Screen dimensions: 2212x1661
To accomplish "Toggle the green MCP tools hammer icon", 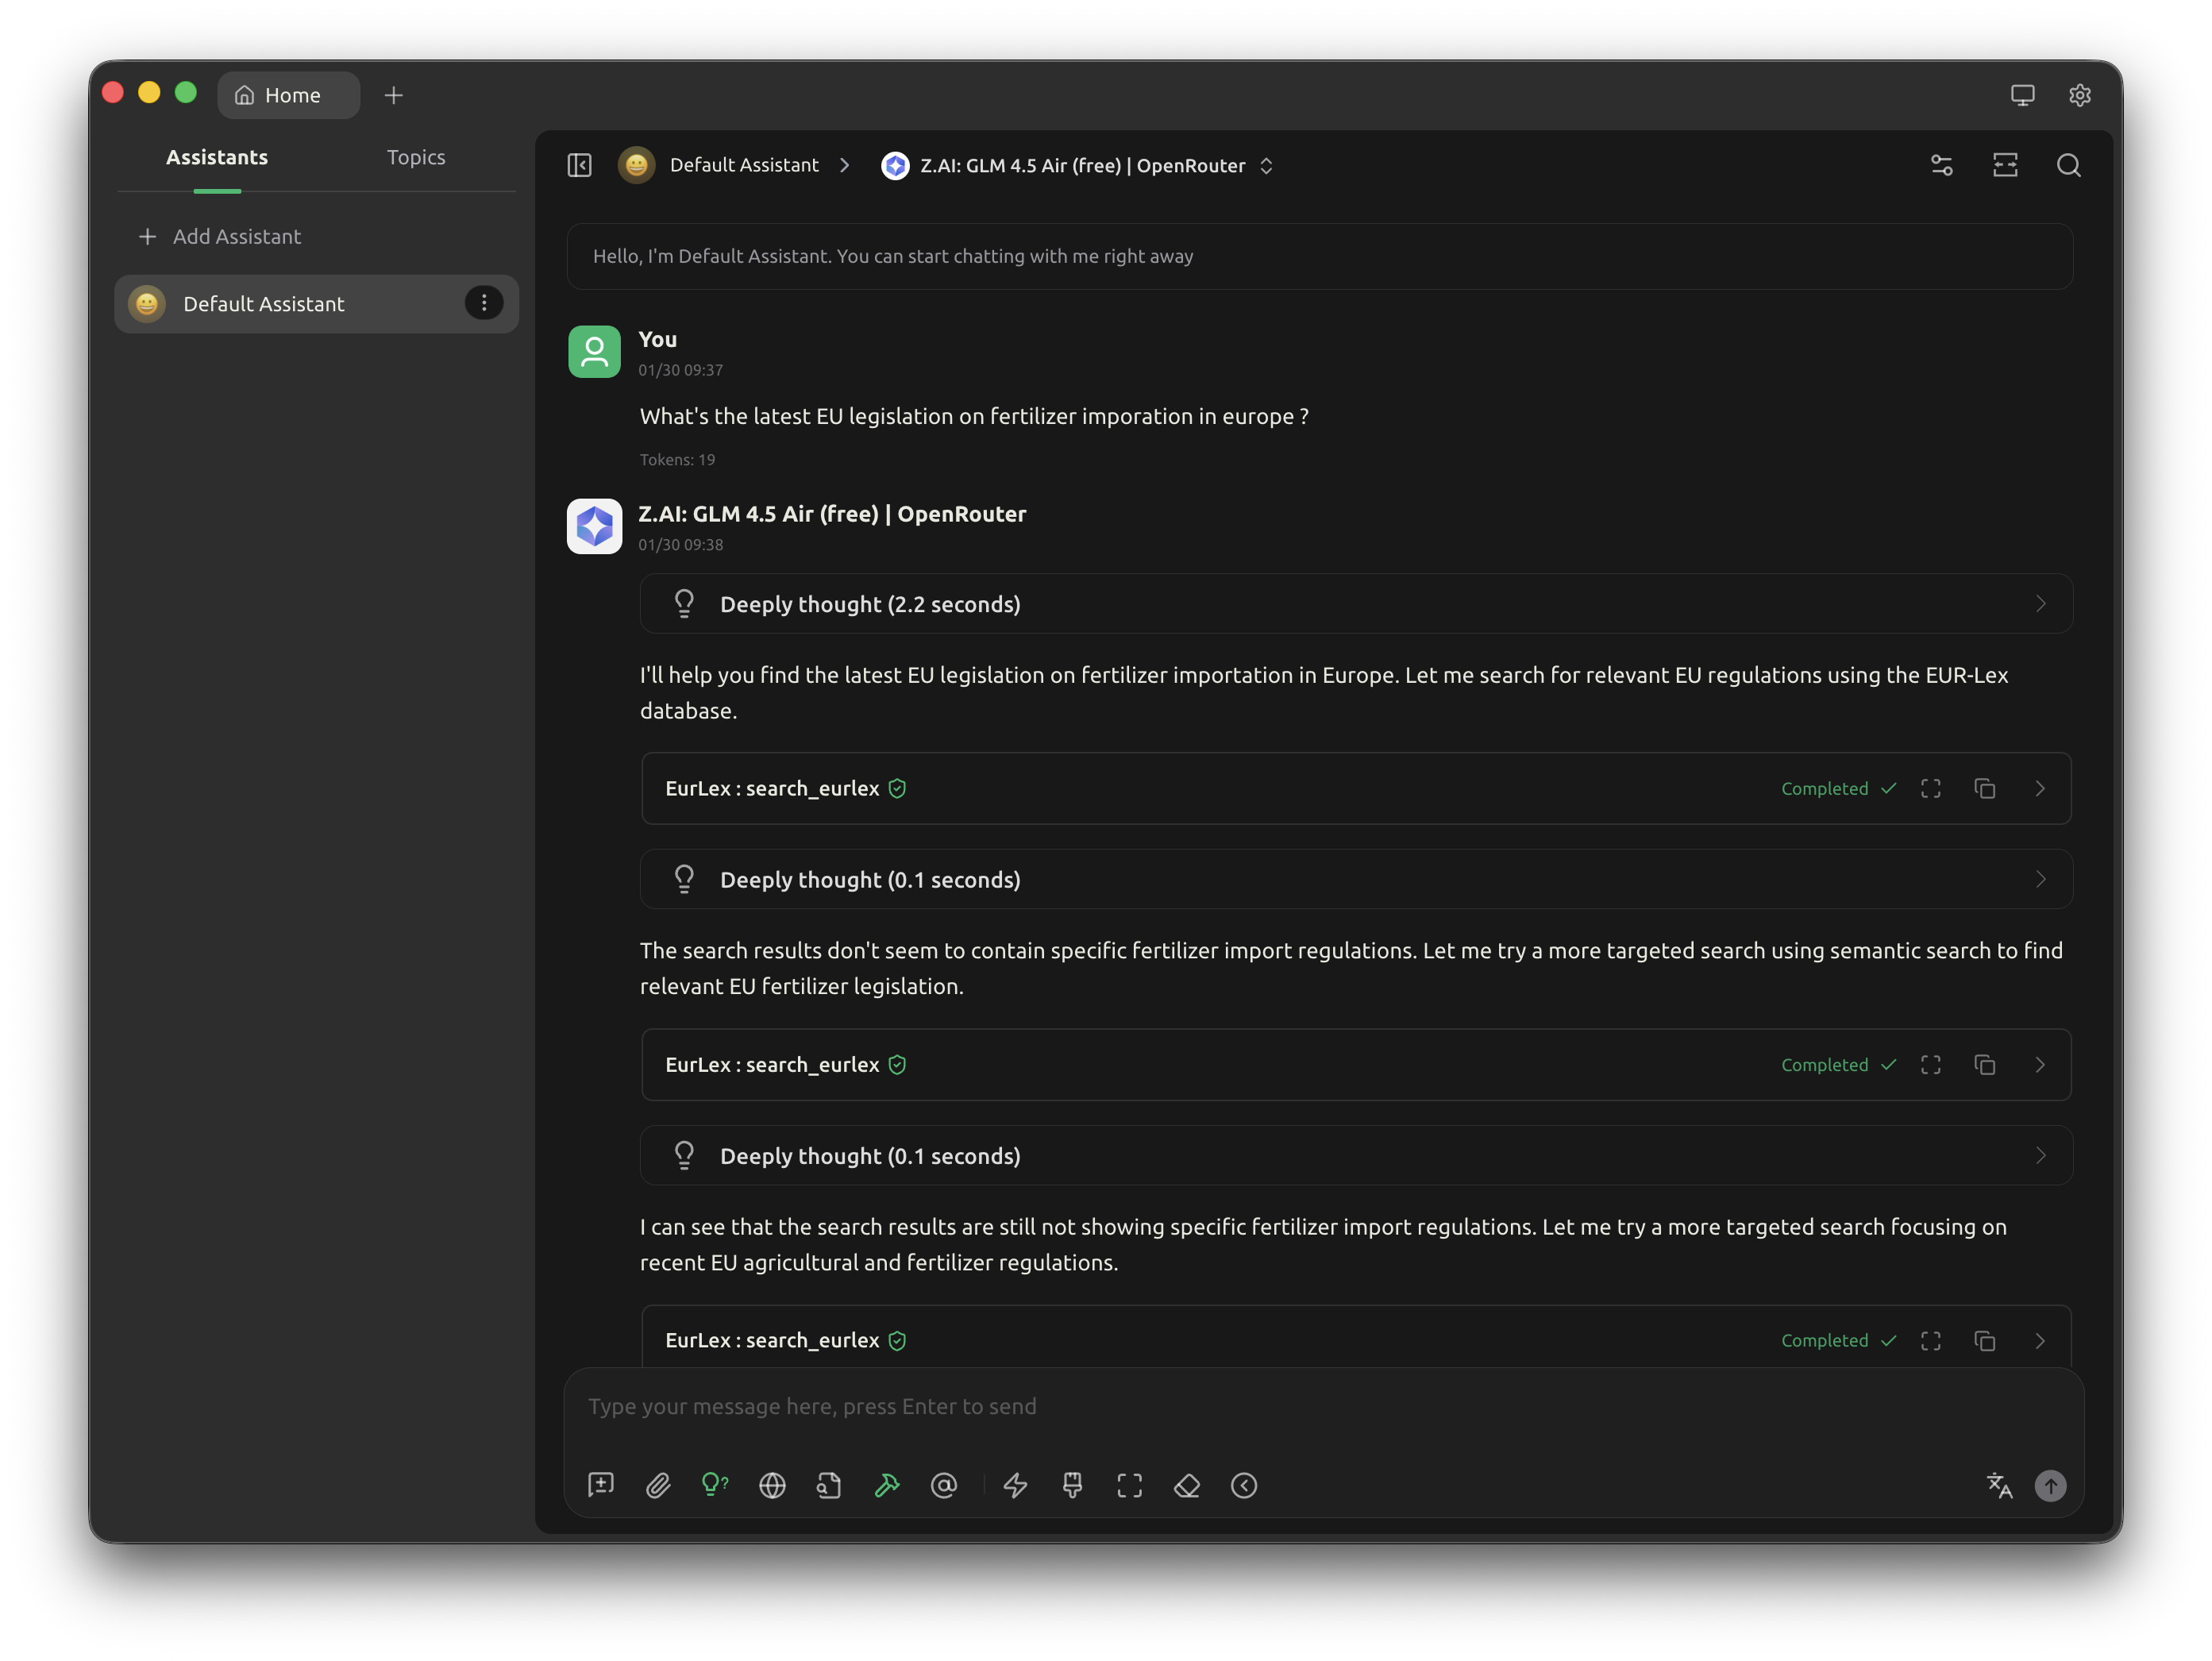I will pyautogui.click(x=887, y=1485).
